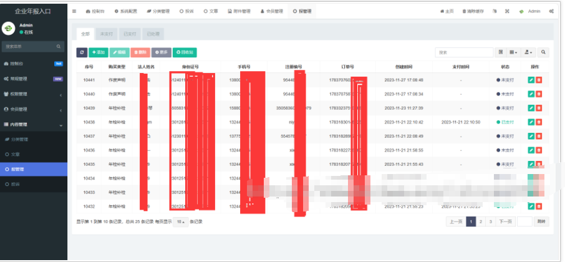
Task: Collapse the 内容管理 sidebar menu
Action: [33, 124]
